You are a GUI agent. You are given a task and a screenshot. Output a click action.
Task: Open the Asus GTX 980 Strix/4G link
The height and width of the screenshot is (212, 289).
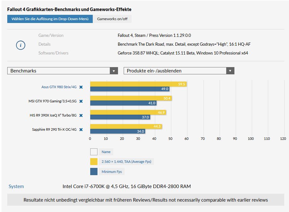(59, 87)
